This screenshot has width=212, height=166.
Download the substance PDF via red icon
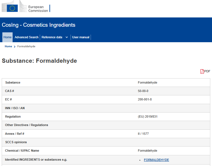pyautogui.click(x=202, y=71)
